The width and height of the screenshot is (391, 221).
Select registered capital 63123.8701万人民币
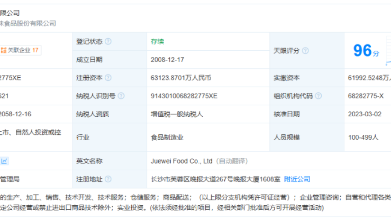coord(181,78)
